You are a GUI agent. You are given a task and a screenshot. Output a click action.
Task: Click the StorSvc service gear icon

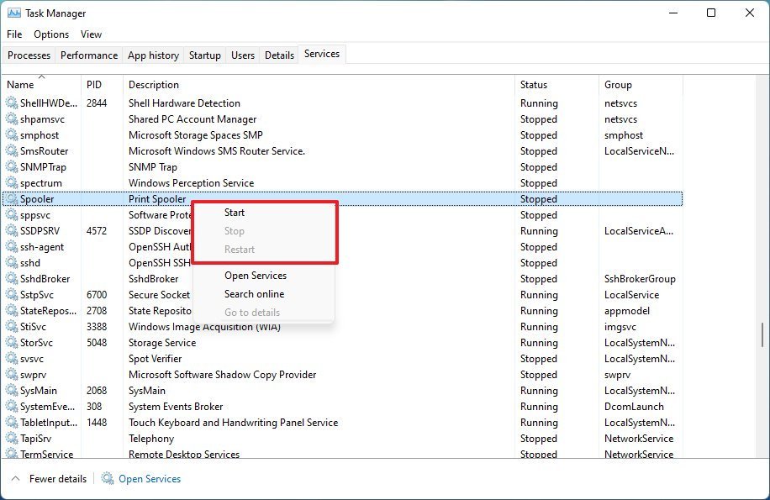point(10,342)
